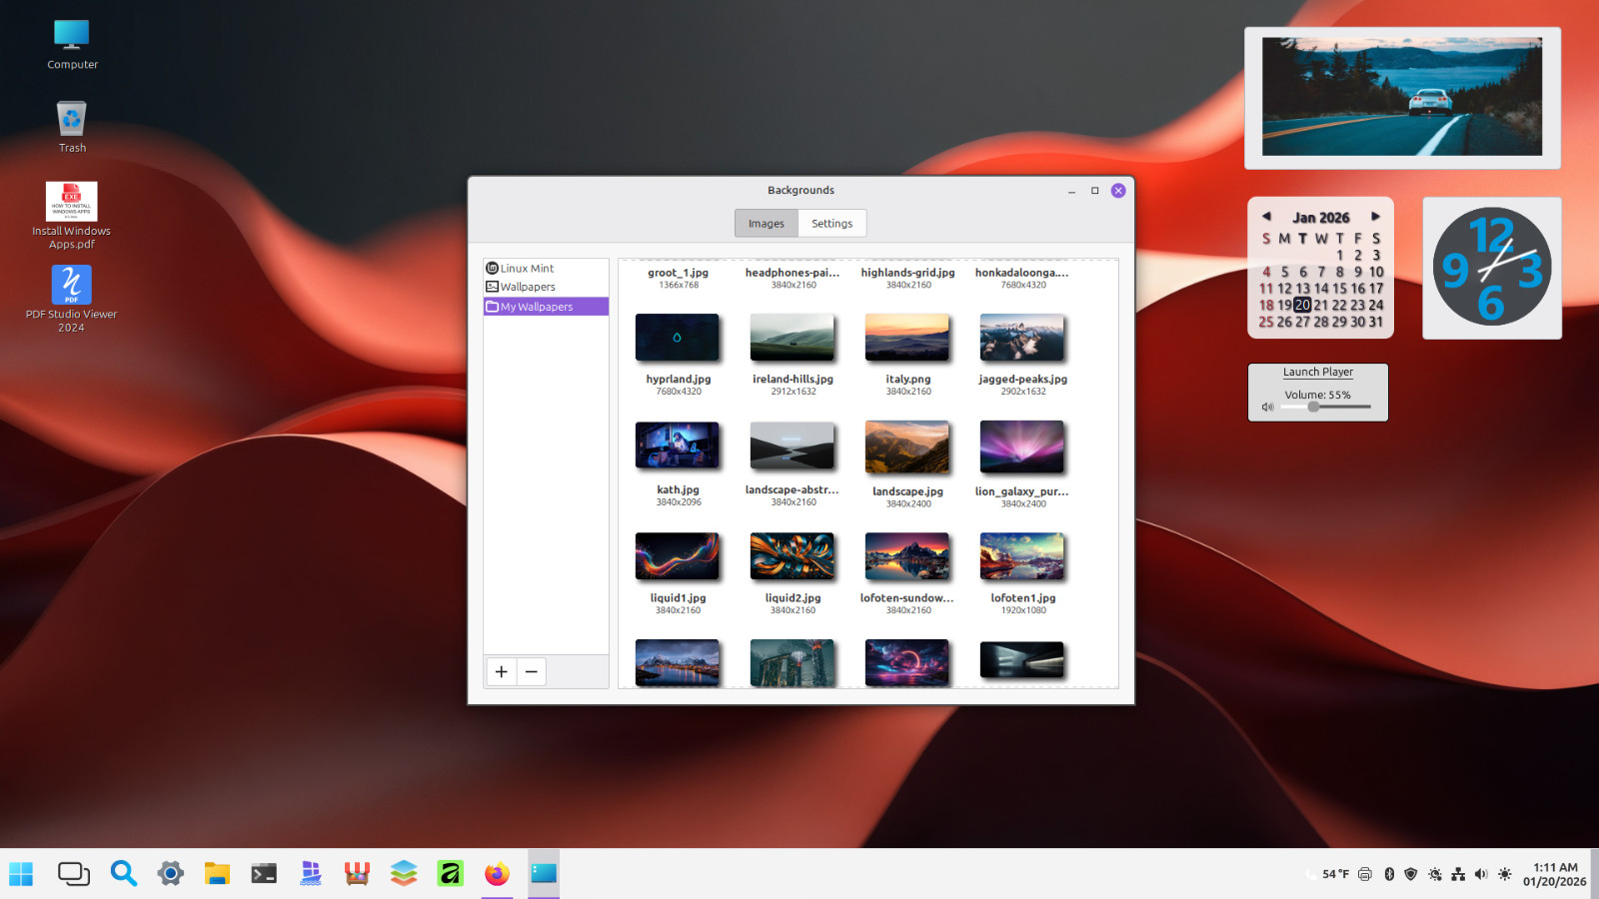Click the analog clock desklet
The image size is (1599, 899).
(x=1492, y=267)
